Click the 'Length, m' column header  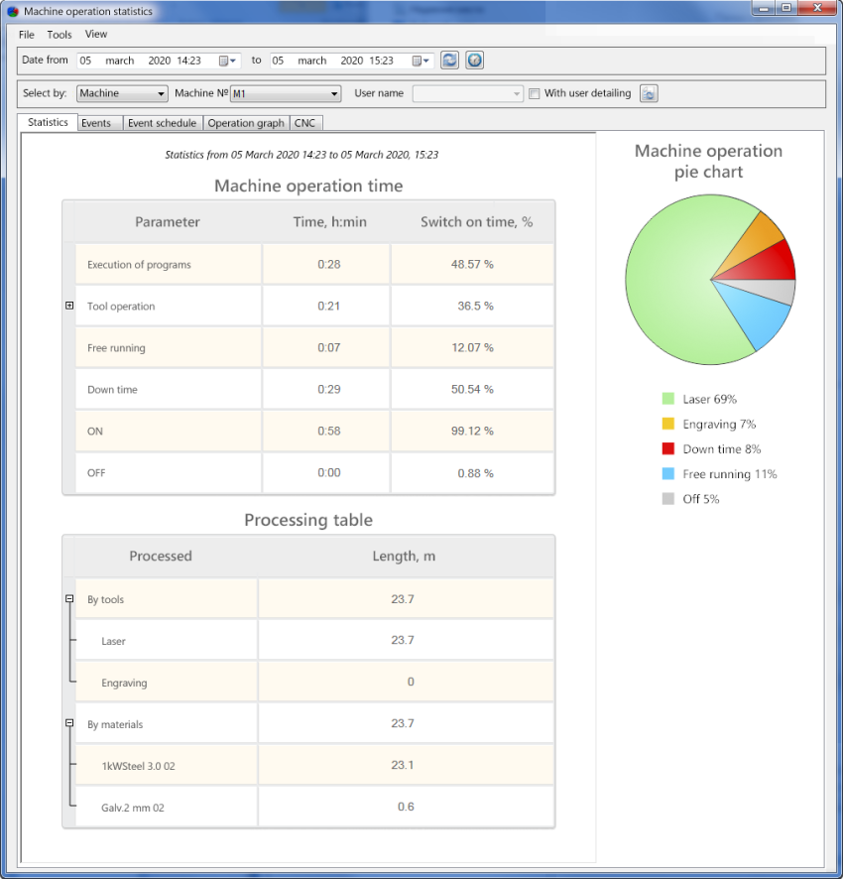[404, 557]
